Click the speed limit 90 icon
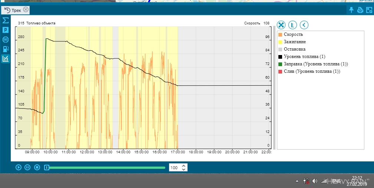Screen dimensions: 374x188 point(6,40)
